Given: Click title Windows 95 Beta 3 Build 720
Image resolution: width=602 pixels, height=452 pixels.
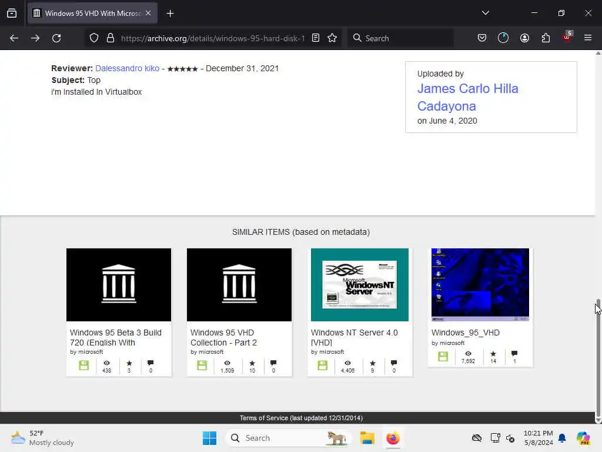Looking at the screenshot, I should (116, 337).
